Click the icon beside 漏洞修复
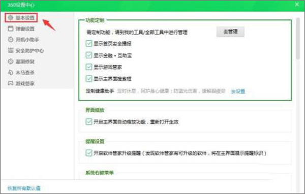 click(x=11, y=61)
